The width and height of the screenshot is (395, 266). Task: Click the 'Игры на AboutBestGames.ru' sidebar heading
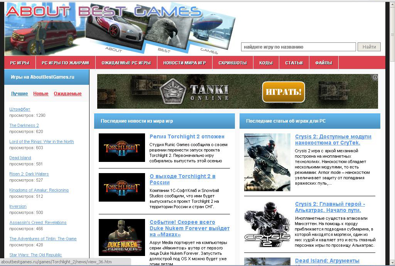42,77
